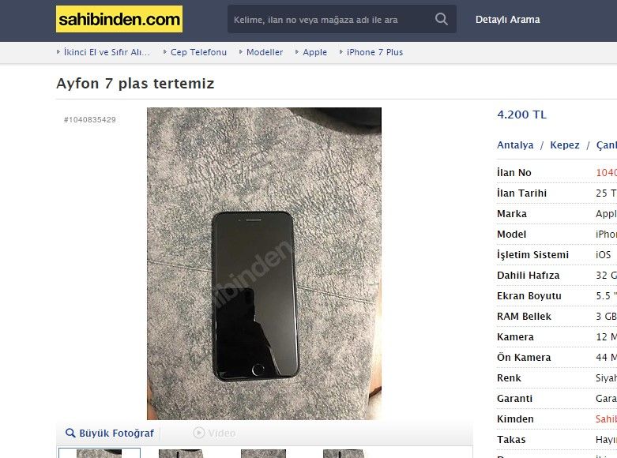Select the first photo thumbnail
The width and height of the screenshot is (617, 458).
[100, 453]
